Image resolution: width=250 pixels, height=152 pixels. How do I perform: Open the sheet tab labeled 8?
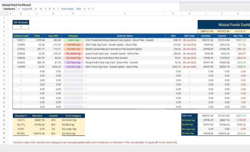pos(36,9)
